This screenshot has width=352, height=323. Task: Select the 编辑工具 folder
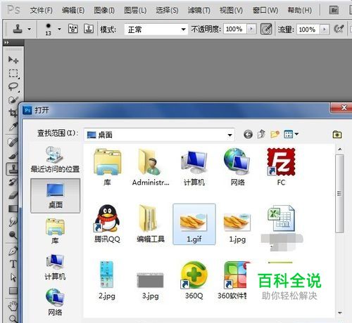tap(151, 223)
